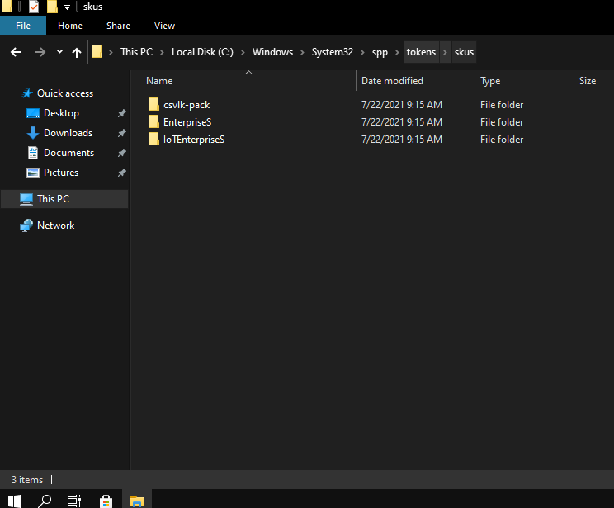The width and height of the screenshot is (614, 508).
Task: Click the pin icon next to Desktop
Action: point(122,113)
